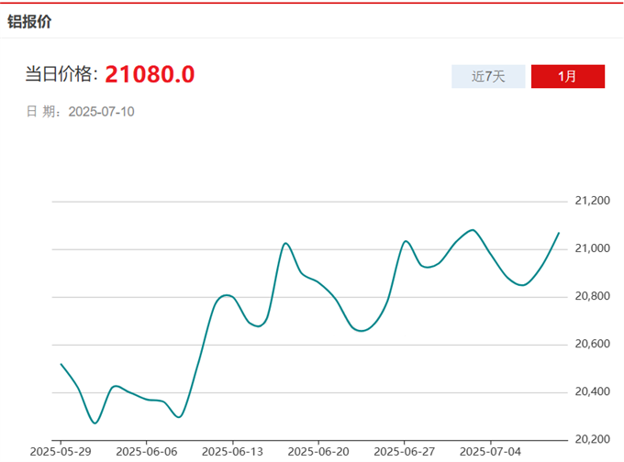Click the 2025-05-29 x-axis label
Image resolution: width=624 pixels, height=462 pixels.
pos(61,451)
